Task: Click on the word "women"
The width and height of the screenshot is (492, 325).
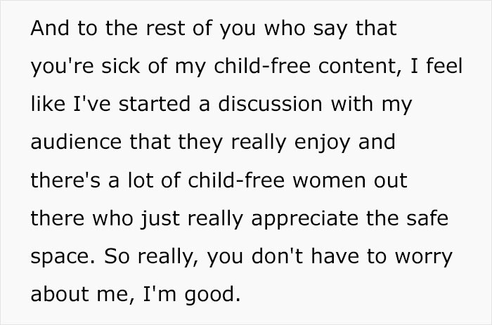Action: click(329, 181)
